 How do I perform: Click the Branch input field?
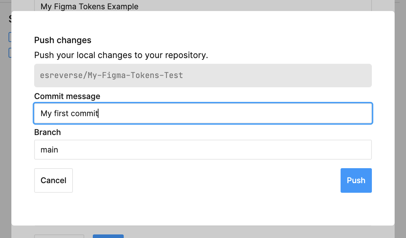point(203,150)
